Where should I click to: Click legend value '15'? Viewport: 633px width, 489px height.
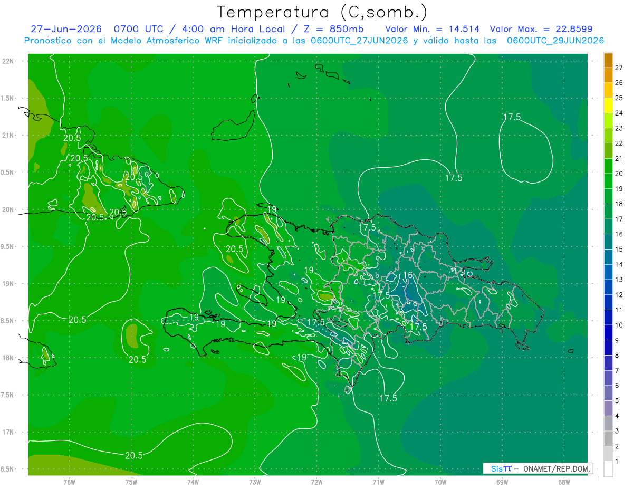point(619,250)
